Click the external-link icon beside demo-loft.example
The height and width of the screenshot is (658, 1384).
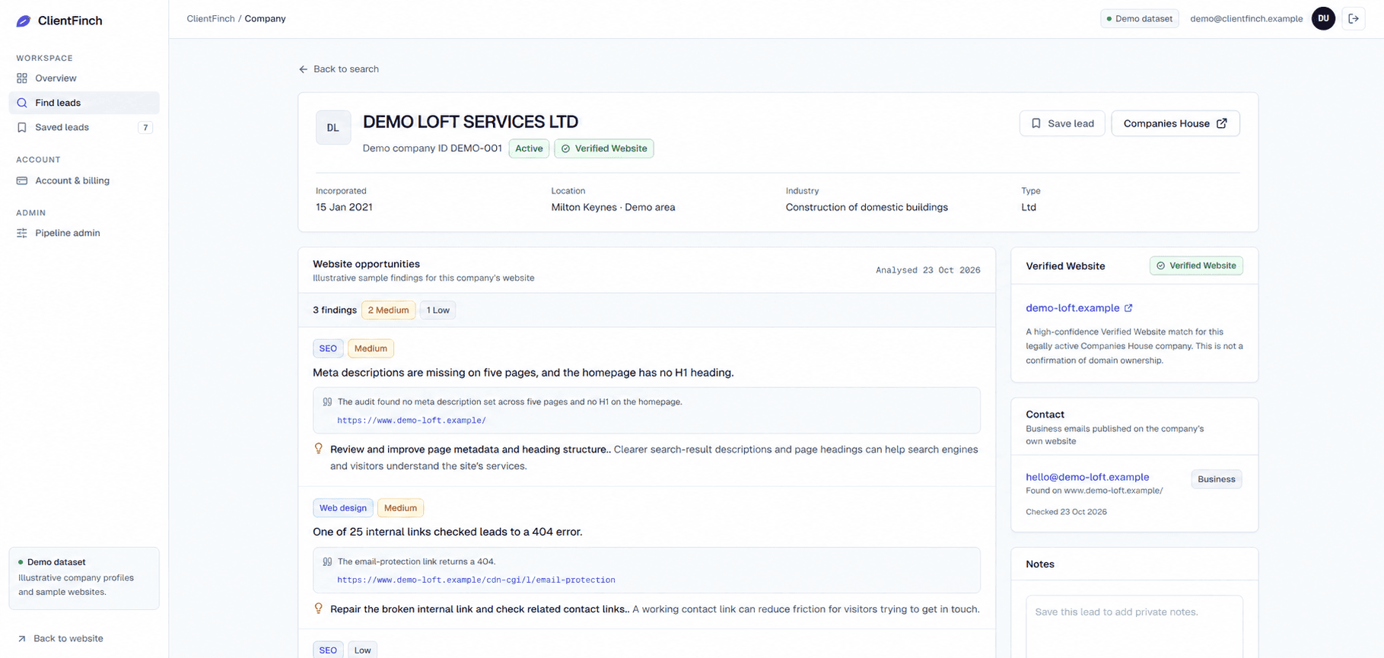pyautogui.click(x=1128, y=308)
